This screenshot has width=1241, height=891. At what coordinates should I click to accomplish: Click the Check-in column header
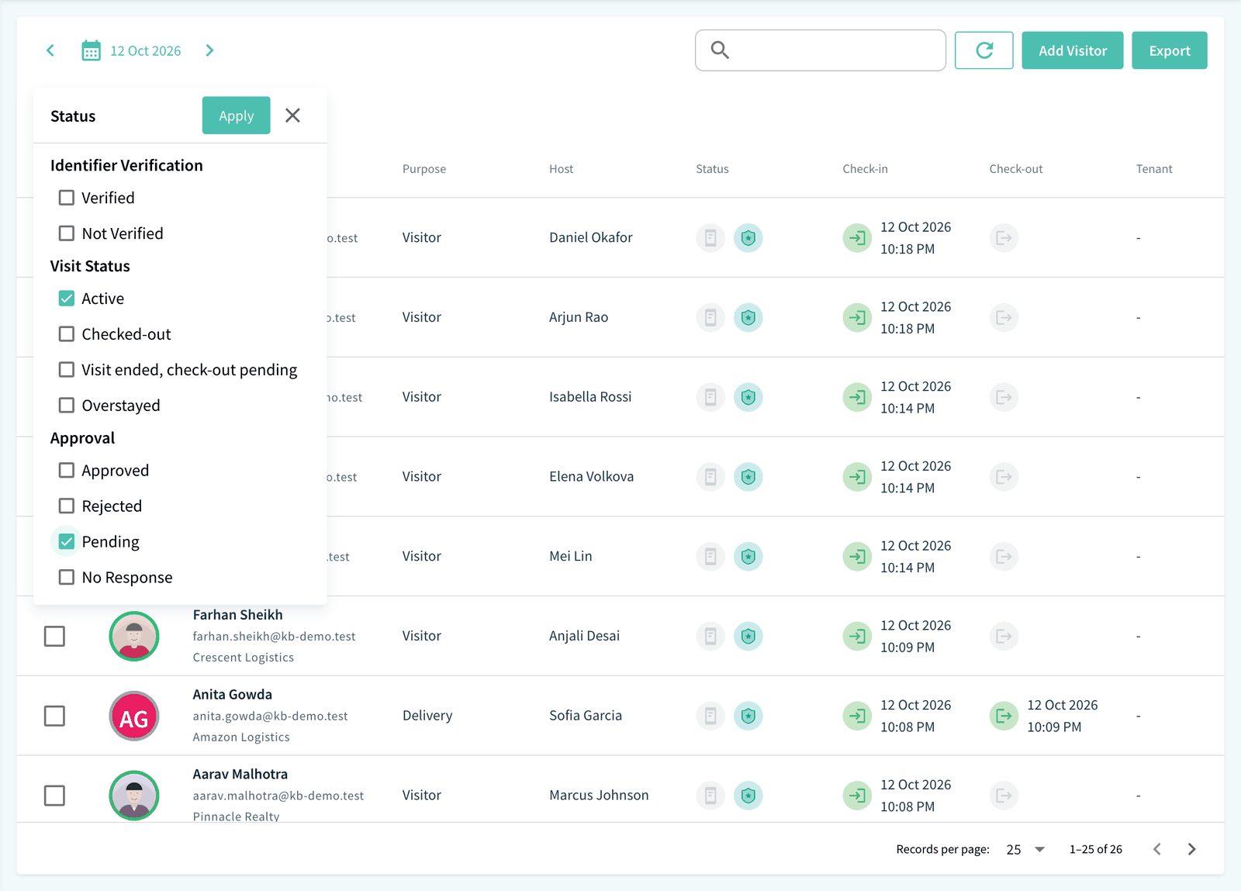[x=865, y=169]
